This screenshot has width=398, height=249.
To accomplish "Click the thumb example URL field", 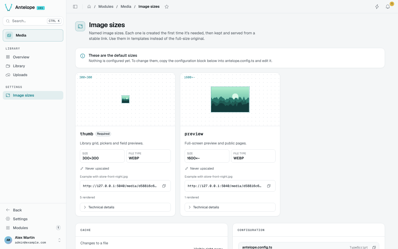I will [125, 186].
